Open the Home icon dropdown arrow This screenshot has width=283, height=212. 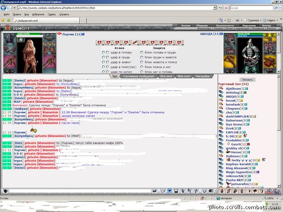225,20
